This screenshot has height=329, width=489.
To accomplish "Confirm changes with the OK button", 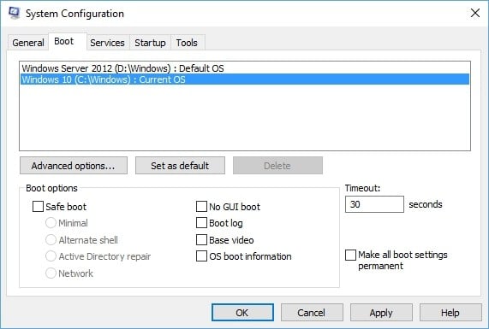I will (x=242, y=313).
